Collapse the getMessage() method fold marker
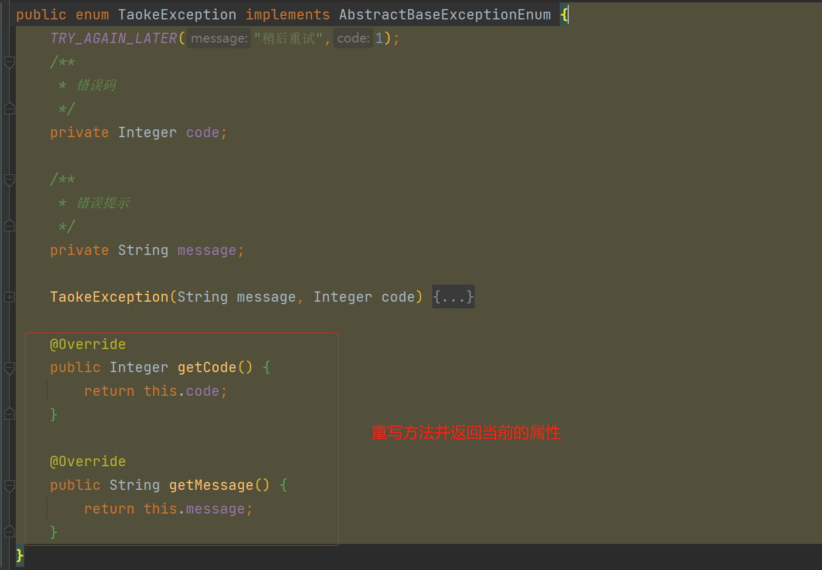 pos(9,485)
